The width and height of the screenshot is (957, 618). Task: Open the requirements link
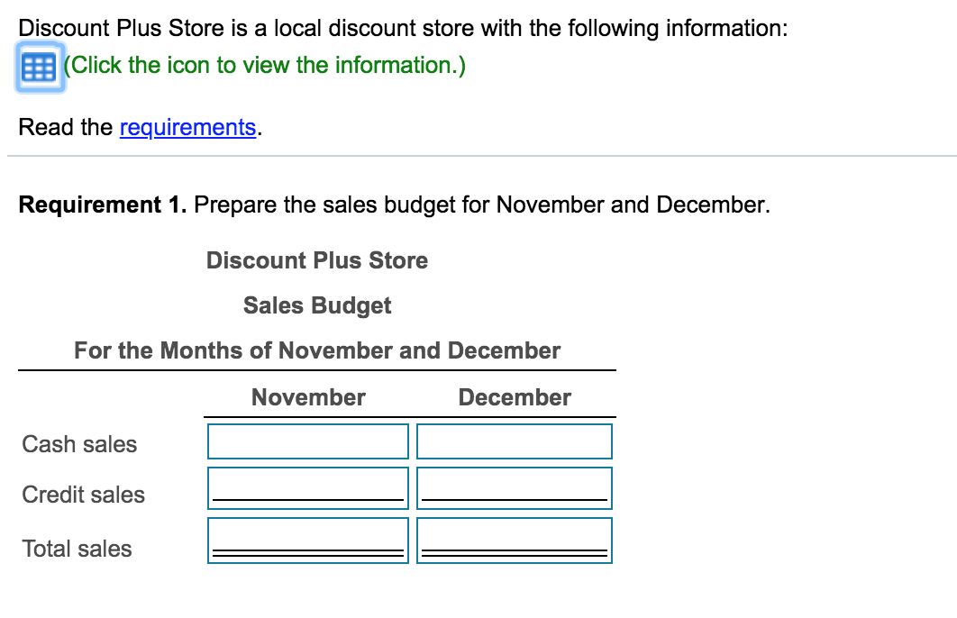pos(187,127)
